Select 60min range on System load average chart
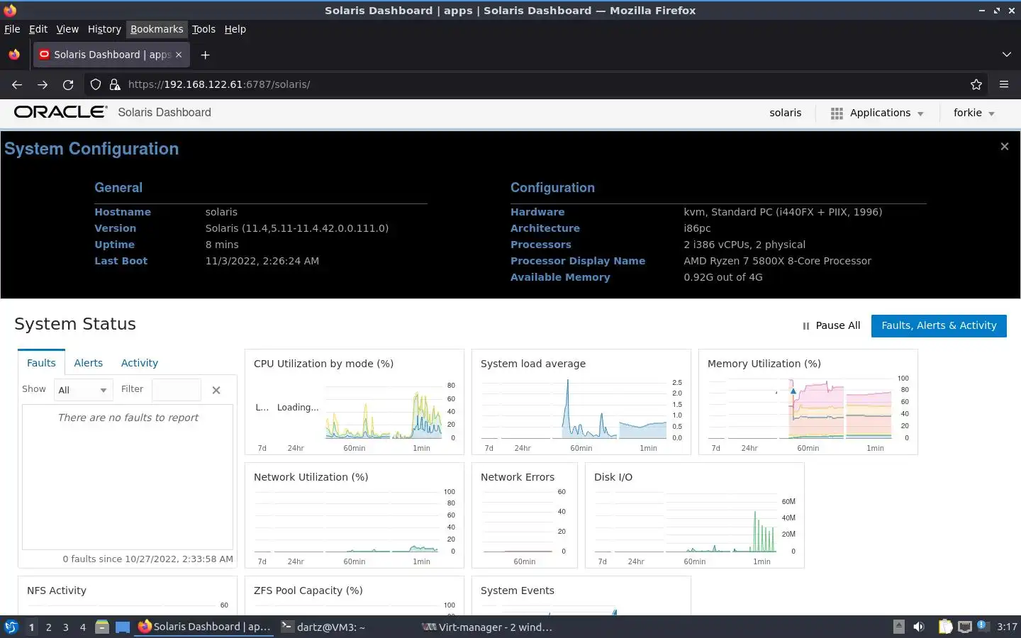The height and width of the screenshot is (638, 1021). point(581,448)
